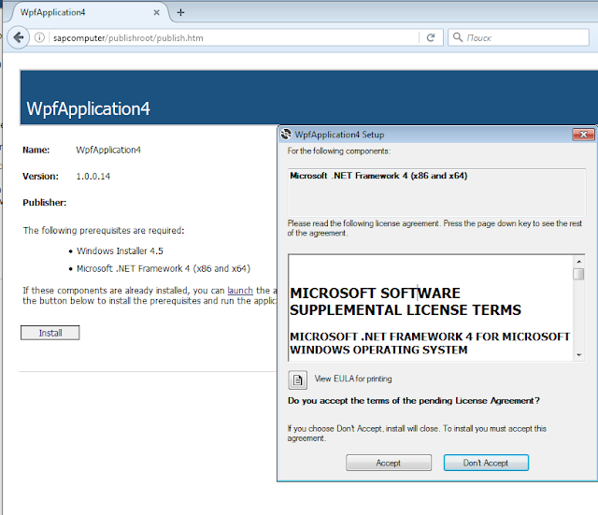The height and width of the screenshot is (515, 598).
Task: Choose Don't Accept in the setup dialog
Action: 486,463
